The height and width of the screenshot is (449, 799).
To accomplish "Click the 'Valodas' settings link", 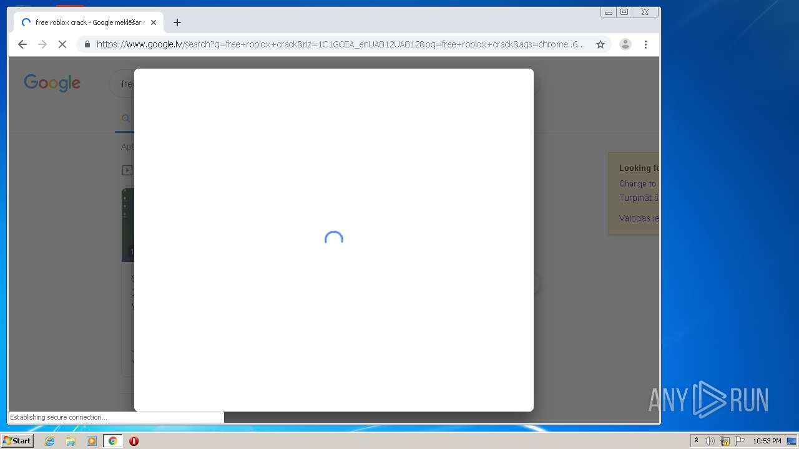I will [639, 218].
